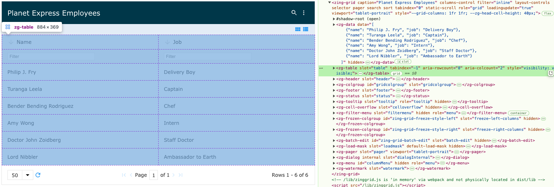Collapse the zing-grid element node
Image resolution: width=554 pixels, height=187 pixels.
click(x=330, y=2)
